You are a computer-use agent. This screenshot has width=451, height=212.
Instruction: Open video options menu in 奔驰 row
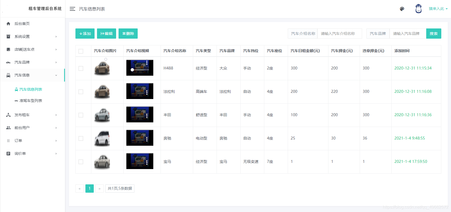(147, 139)
